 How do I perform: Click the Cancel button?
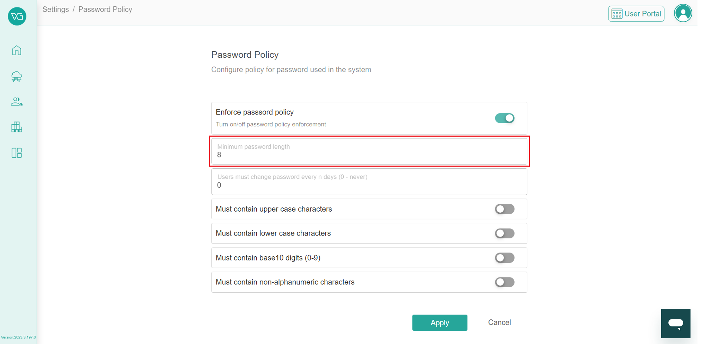tap(499, 323)
